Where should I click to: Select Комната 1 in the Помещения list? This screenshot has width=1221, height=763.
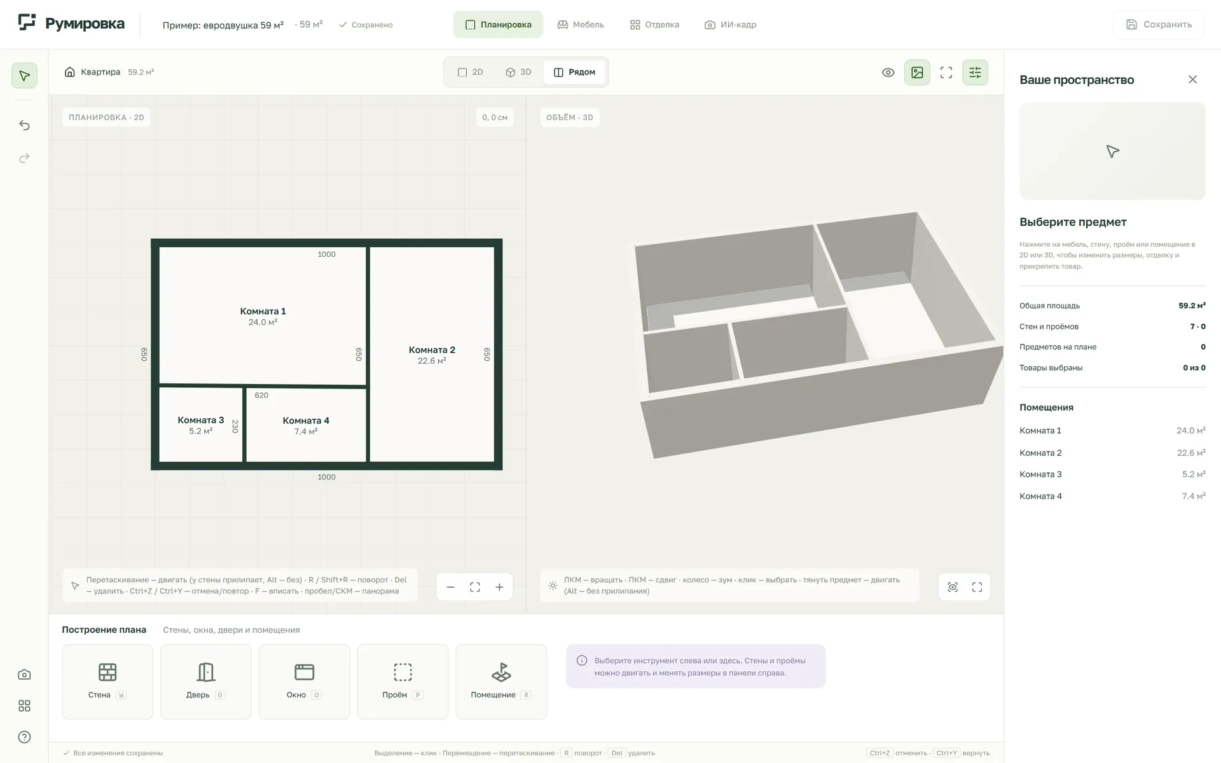pyautogui.click(x=1112, y=430)
